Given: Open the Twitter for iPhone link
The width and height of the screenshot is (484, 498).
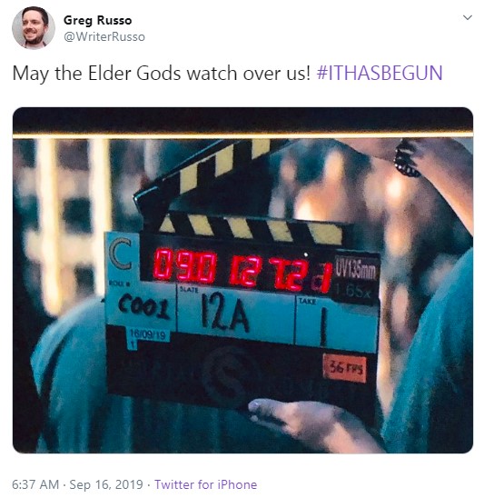Looking at the screenshot, I should tap(205, 484).
